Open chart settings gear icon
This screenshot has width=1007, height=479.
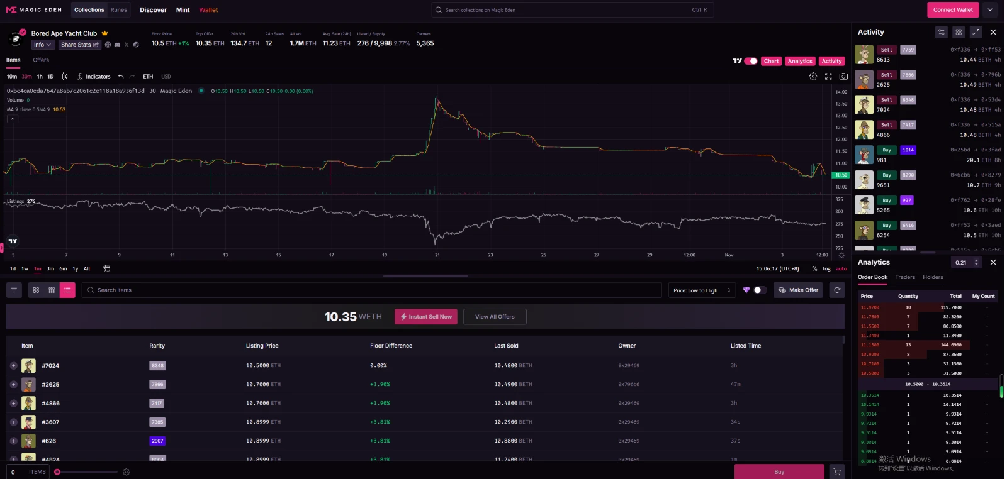[813, 77]
